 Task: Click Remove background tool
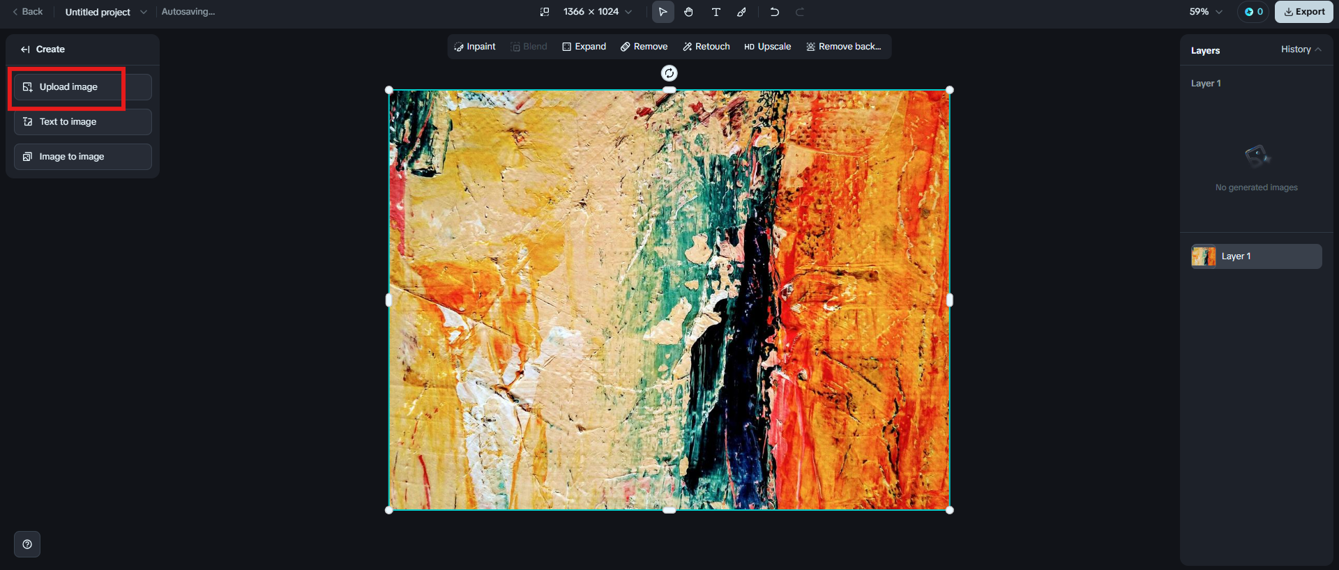844,47
